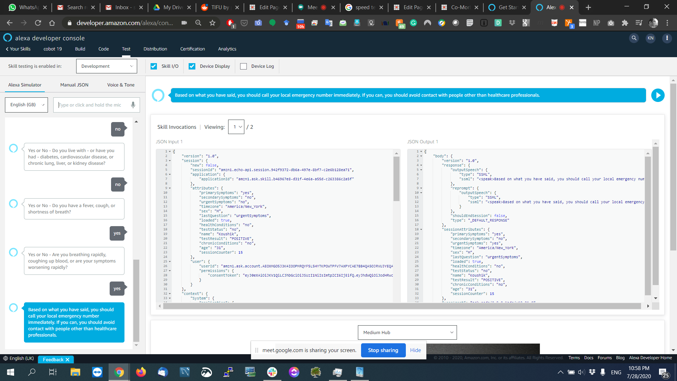Close the Feedback tab
This screenshot has height=381, width=677.
click(67, 359)
